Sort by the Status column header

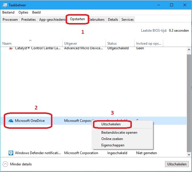pyautogui.click(x=120, y=43)
